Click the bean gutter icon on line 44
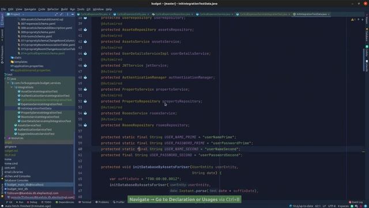The width and height of the screenshot is (369, 208). pos(85,54)
